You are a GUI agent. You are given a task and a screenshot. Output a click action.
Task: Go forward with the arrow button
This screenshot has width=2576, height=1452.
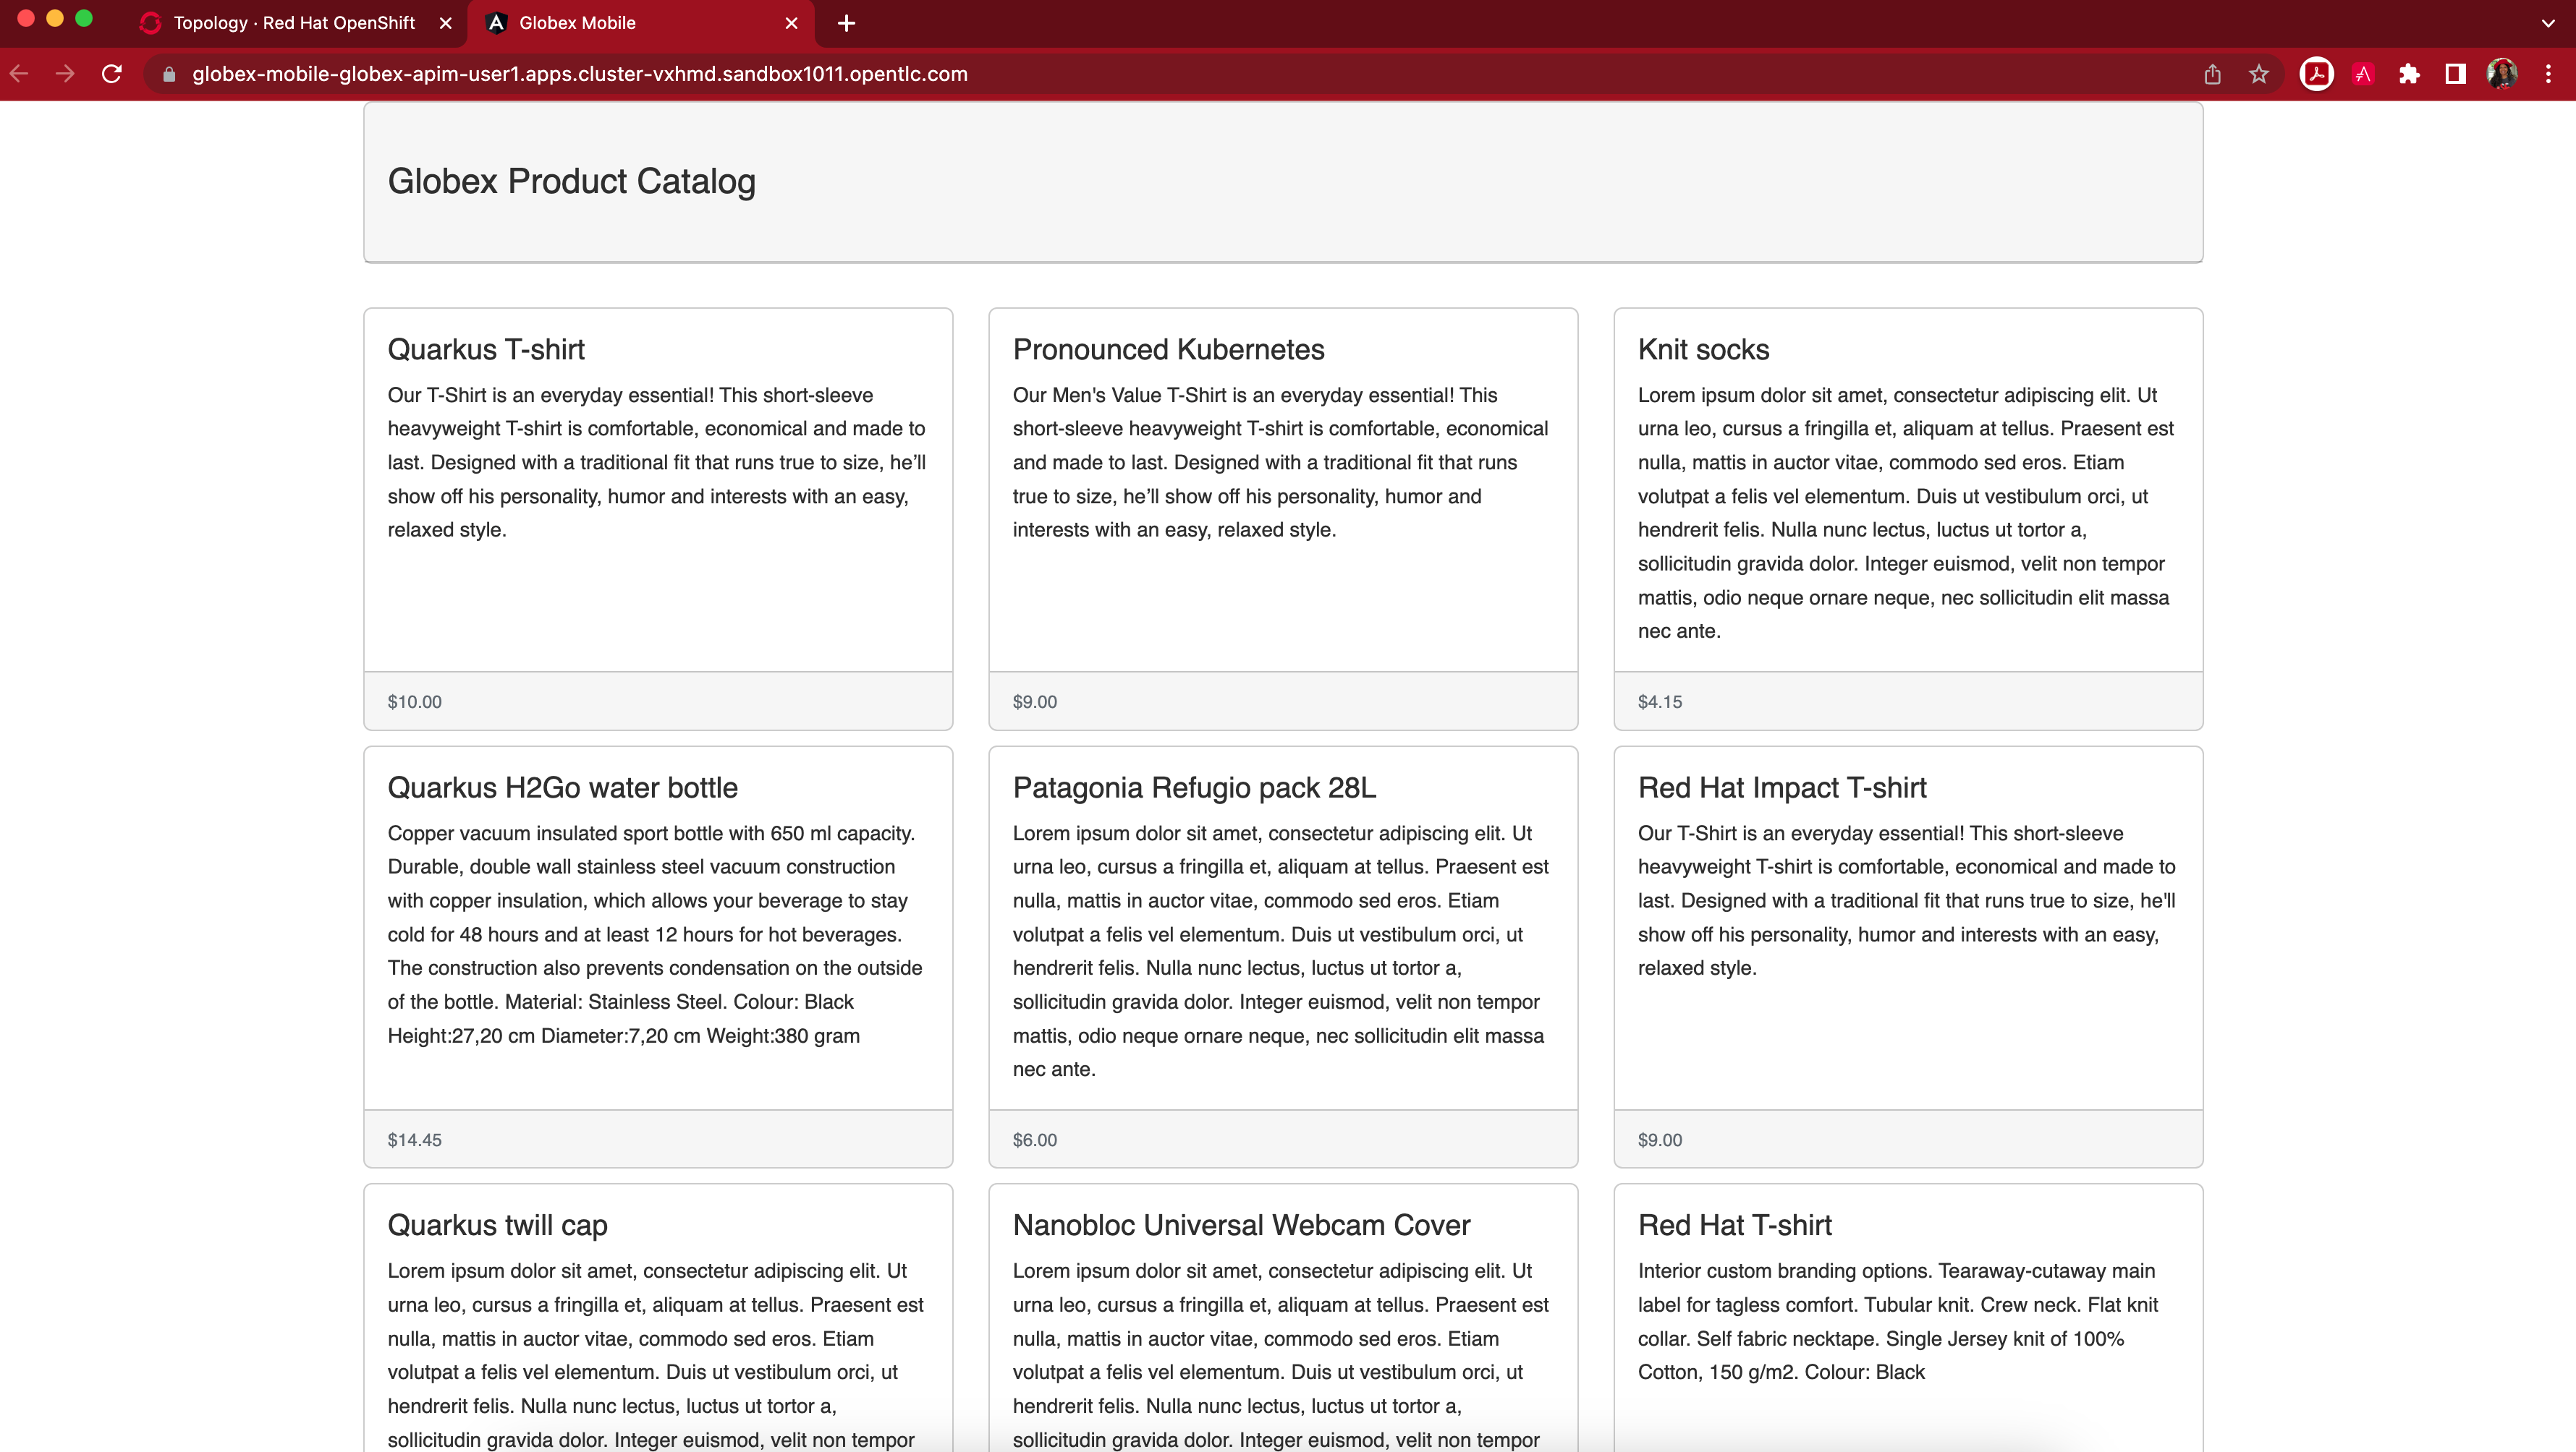(x=65, y=74)
